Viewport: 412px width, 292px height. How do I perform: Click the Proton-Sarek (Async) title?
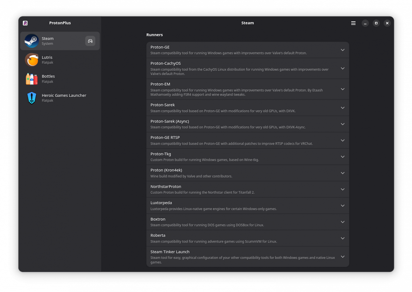pos(170,121)
